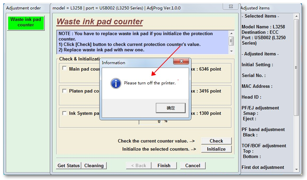Click the 'Adjustment order' panel title
Image resolution: width=307 pixels, height=180 pixels.
[23, 8]
